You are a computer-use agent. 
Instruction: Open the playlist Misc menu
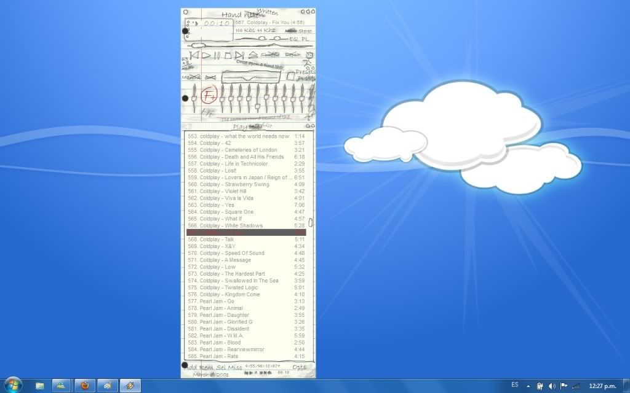[x=234, y=367]
